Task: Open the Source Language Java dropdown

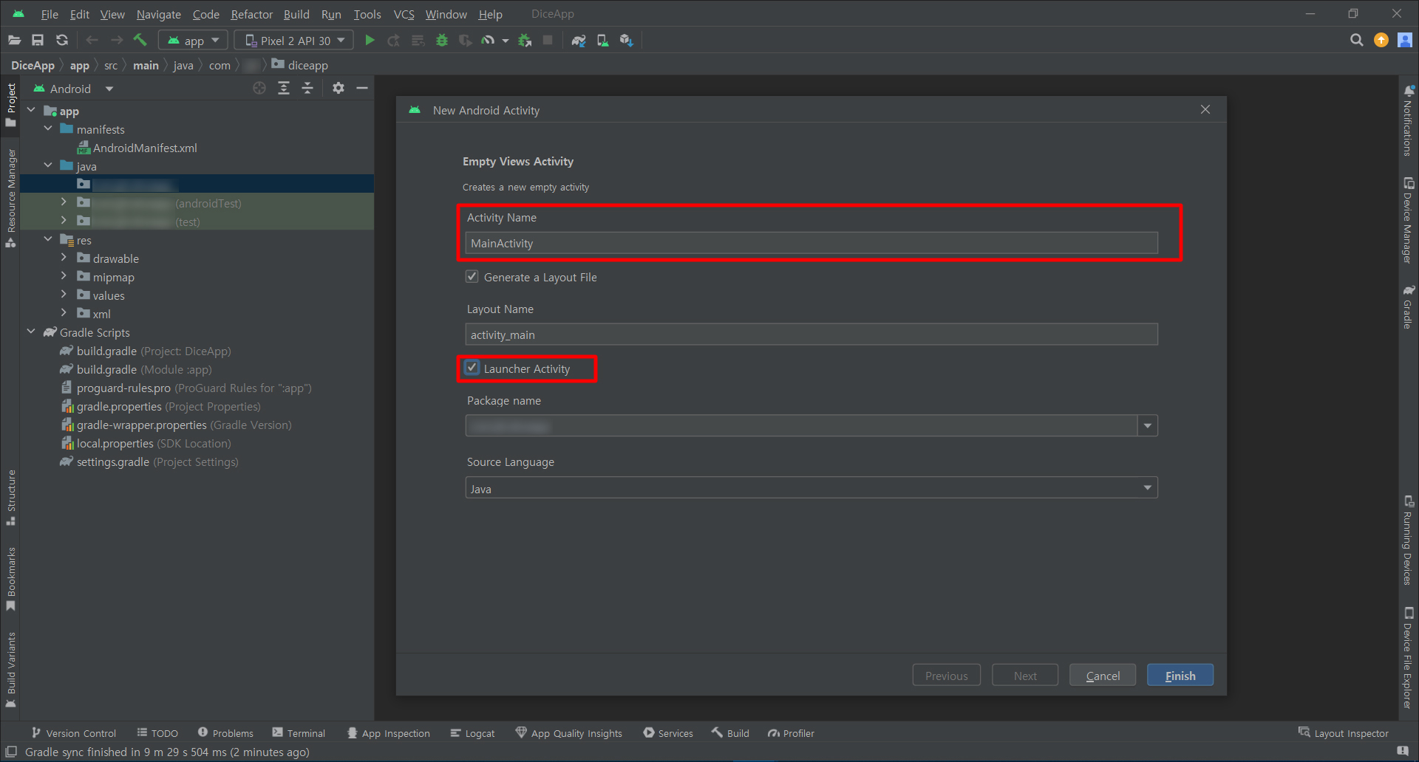Action: click(811, 488)
